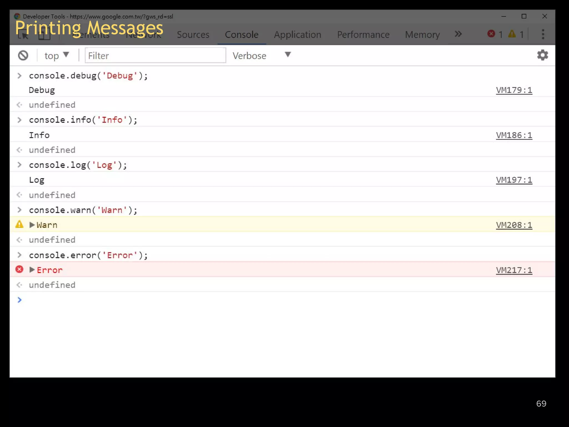The image size is (569, 427).
Task: Maximize the Developer Tools window
Action: 524,16
